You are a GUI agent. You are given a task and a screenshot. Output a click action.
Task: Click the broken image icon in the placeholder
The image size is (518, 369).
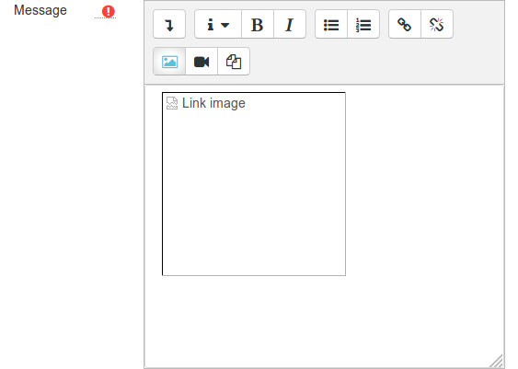point(172,103)
